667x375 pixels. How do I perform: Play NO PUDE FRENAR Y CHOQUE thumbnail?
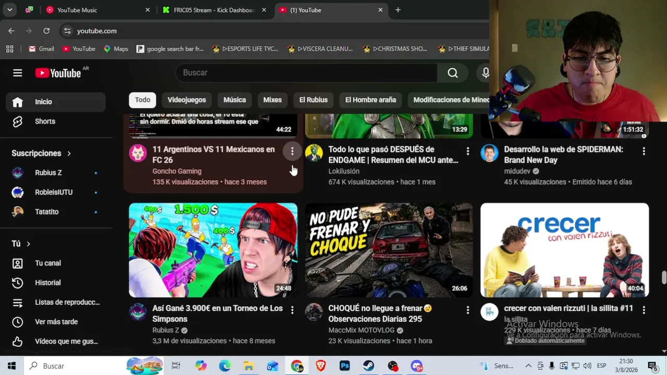tap(389, 250)
